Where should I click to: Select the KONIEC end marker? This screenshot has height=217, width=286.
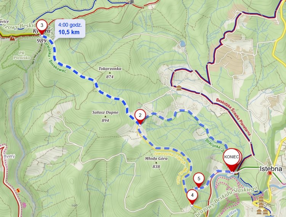tap(231, 159)
